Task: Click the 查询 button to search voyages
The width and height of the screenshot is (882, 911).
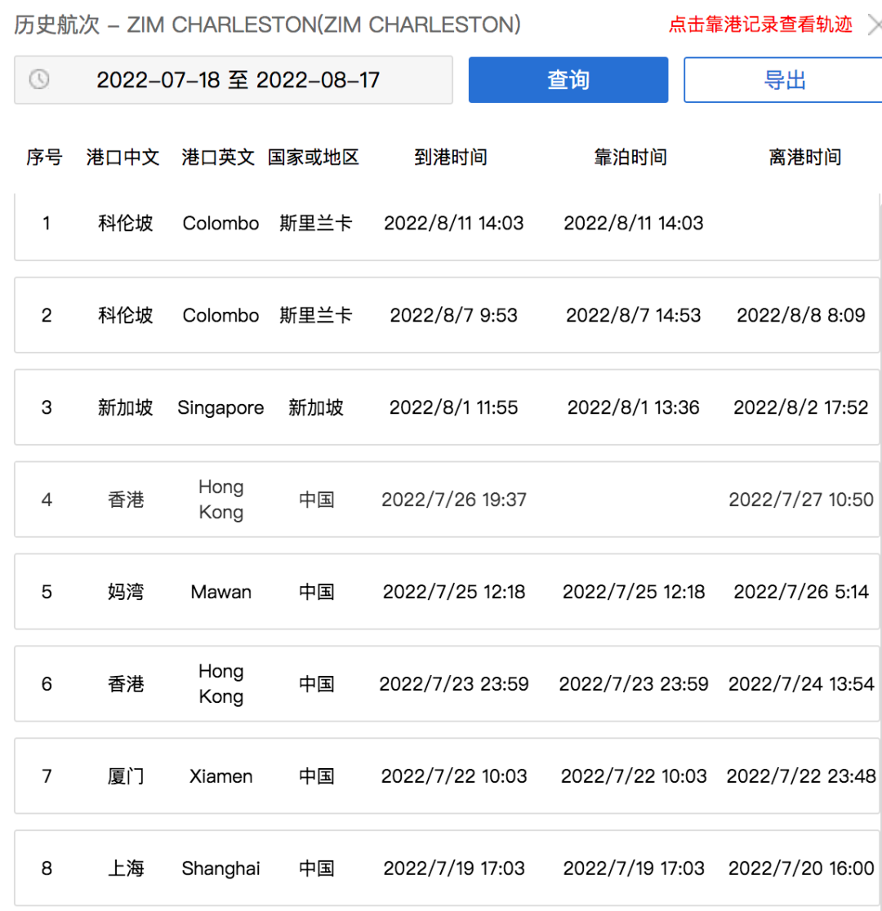Action: pos(568,79)
